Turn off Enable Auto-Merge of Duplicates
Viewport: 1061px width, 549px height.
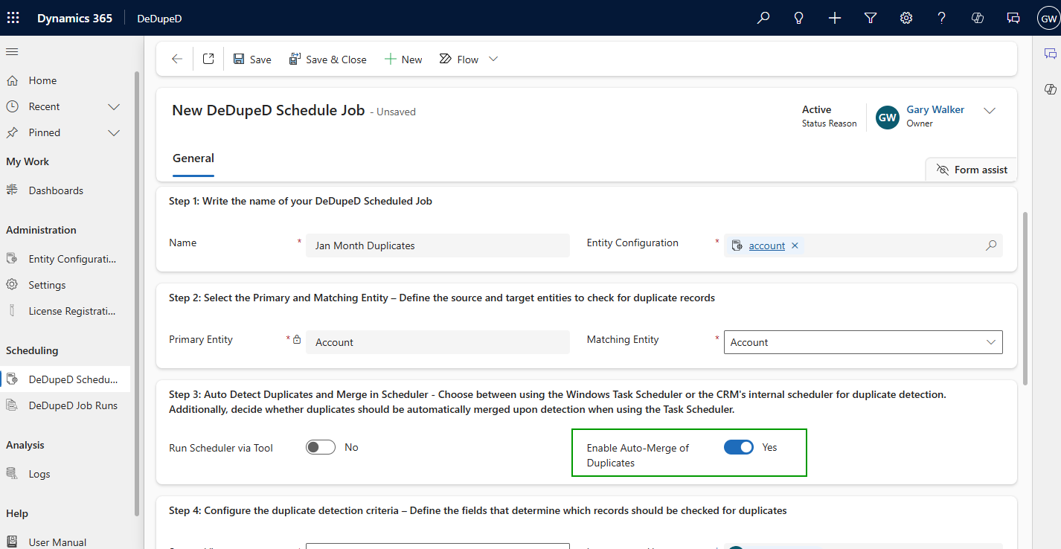point(738,447)
